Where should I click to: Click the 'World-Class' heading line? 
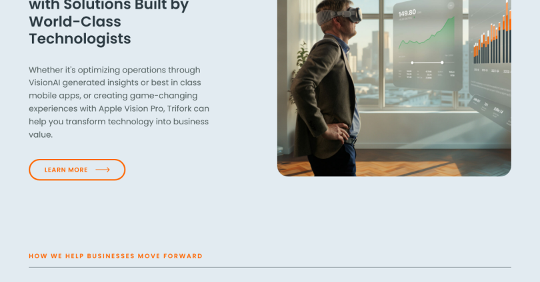75,22
